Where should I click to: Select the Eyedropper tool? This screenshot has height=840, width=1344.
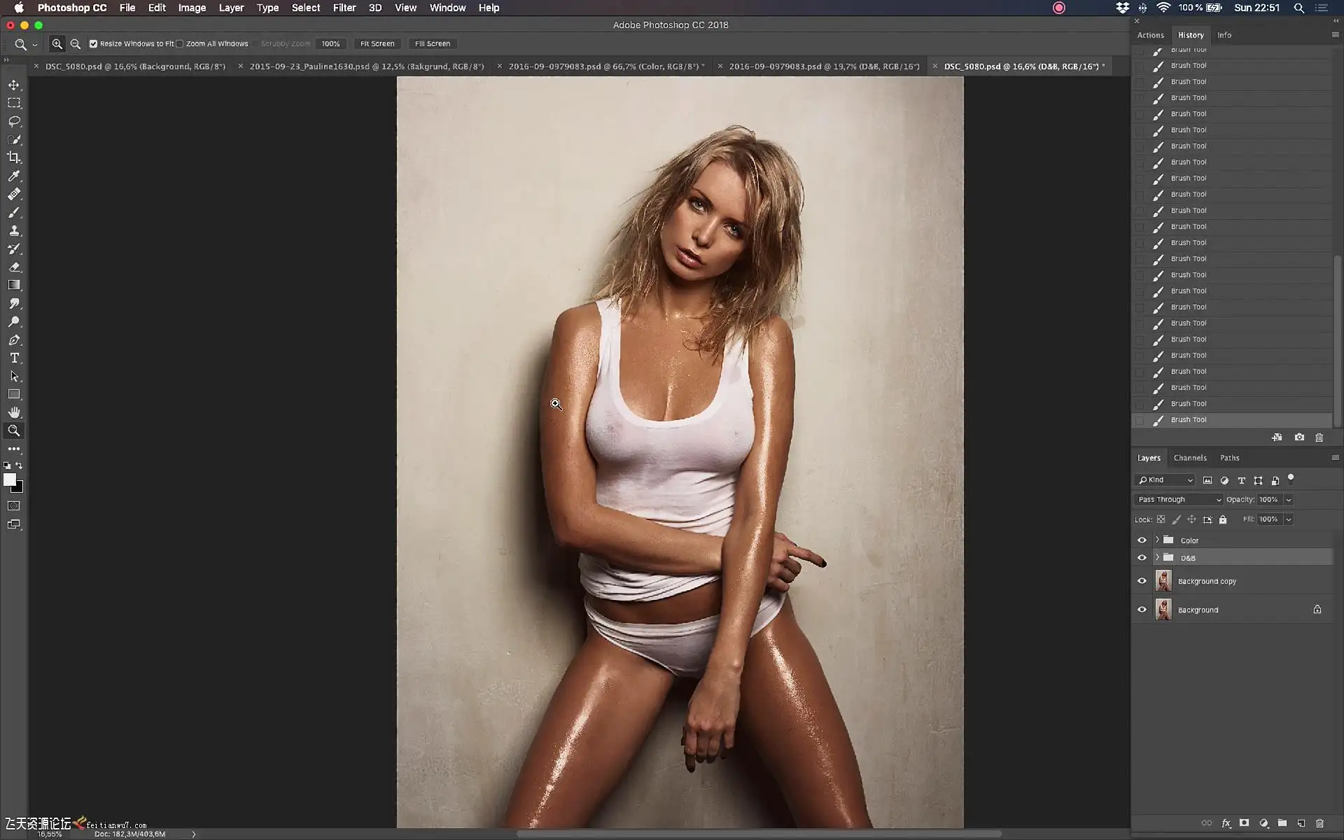(x=14, y=176)
